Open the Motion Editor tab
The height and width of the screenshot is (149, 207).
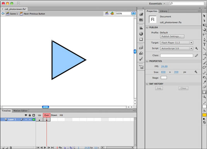point(21,111)
